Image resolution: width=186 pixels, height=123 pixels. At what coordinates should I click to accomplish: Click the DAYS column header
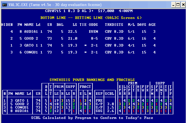click(x=142, y=25)
